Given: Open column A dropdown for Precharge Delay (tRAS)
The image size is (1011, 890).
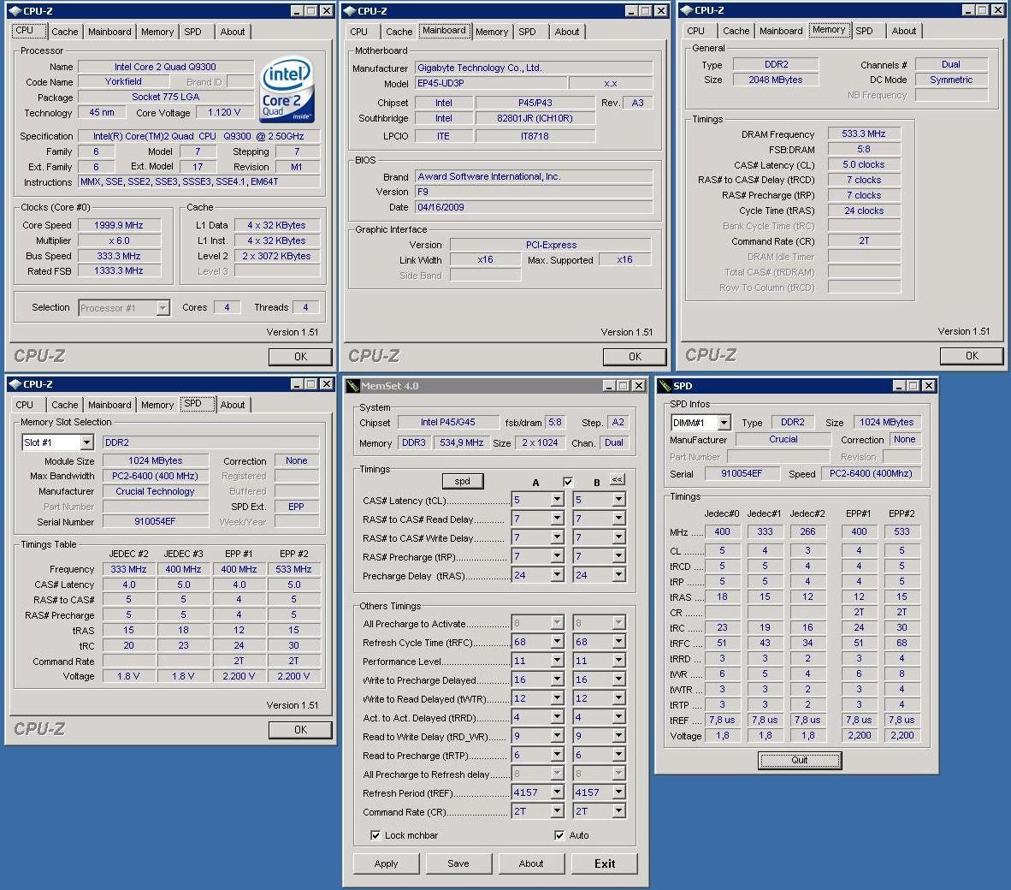Looking at the screenshot, I should click(x=557, y=575).
